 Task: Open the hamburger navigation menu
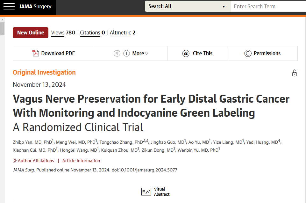(9, 6)
